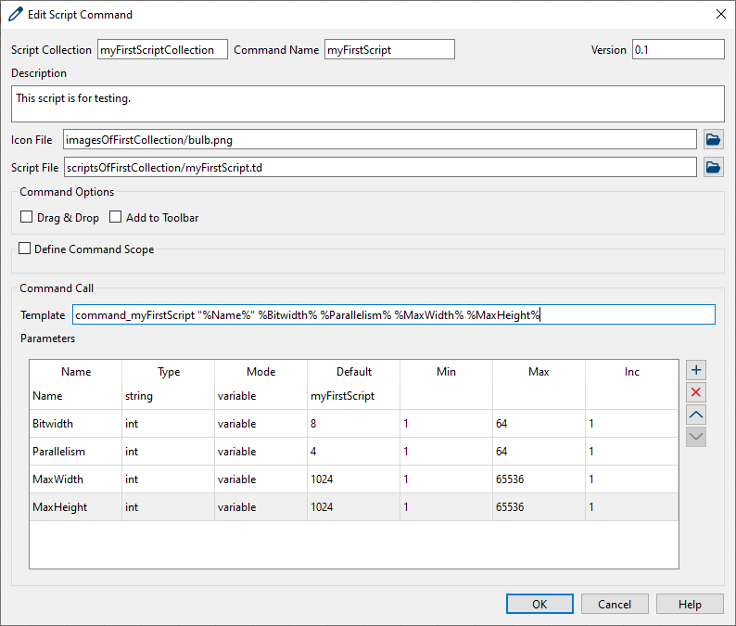Move parameter up with up-arrow icon
This screenshot has width=736, height=626.
pyautogui.click(x=696, y=415)
